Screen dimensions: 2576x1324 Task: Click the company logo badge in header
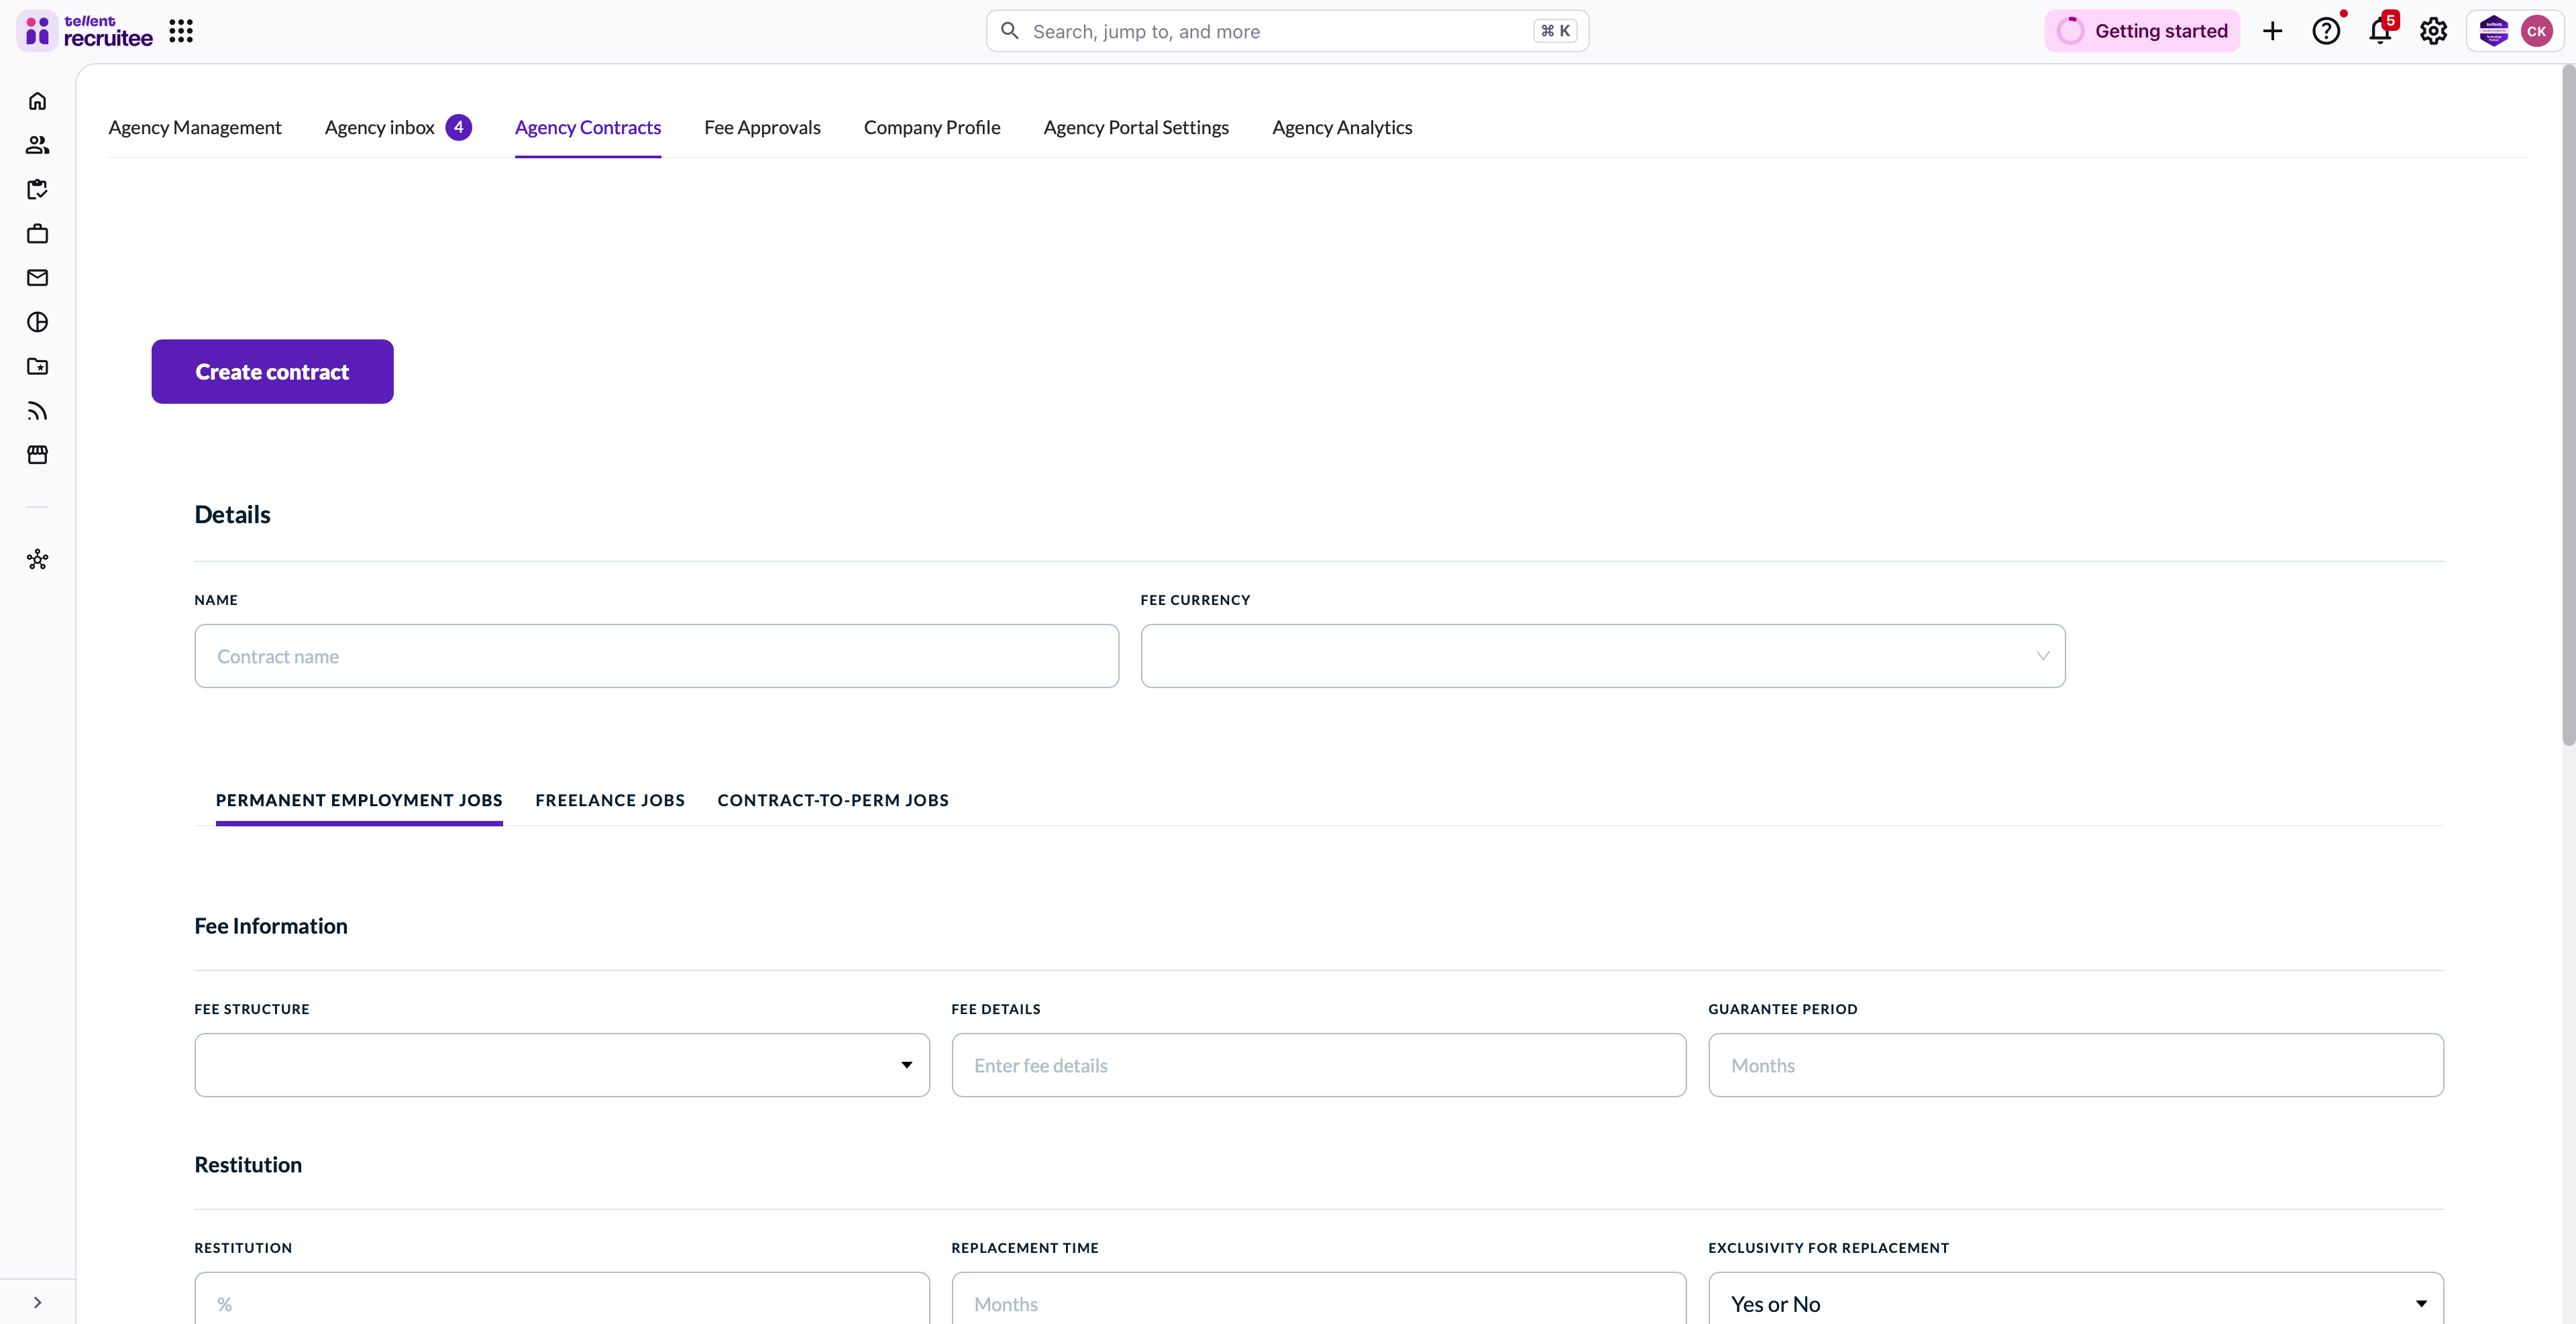coord(2494,31)
